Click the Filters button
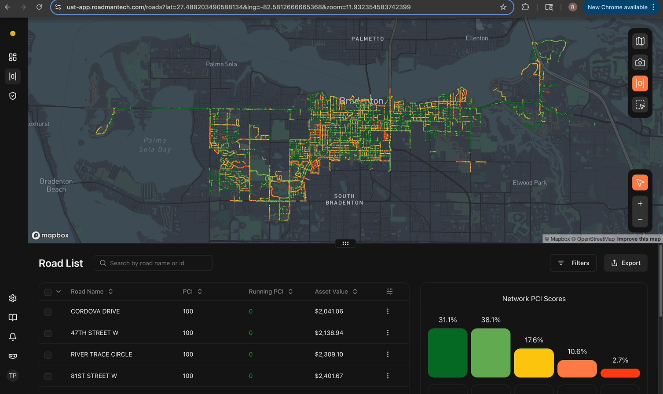Viewport: 663px width, 394px height. [573, 263]
